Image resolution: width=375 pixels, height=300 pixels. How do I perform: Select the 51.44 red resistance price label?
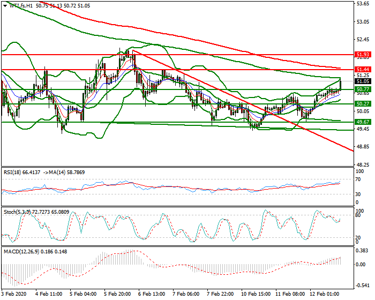click(x=363, y=70)
